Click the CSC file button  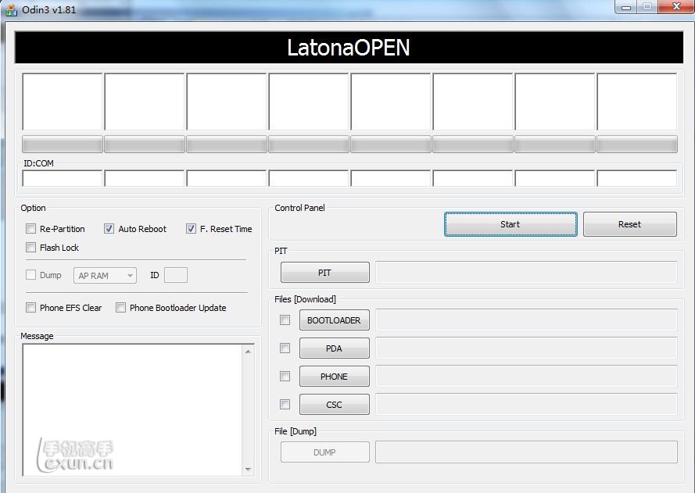(334, 404)
